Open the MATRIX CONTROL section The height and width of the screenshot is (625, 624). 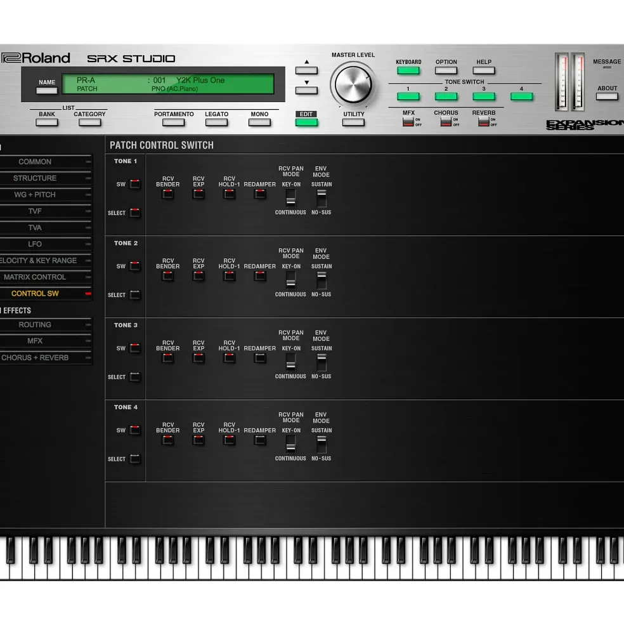point(45,277)
